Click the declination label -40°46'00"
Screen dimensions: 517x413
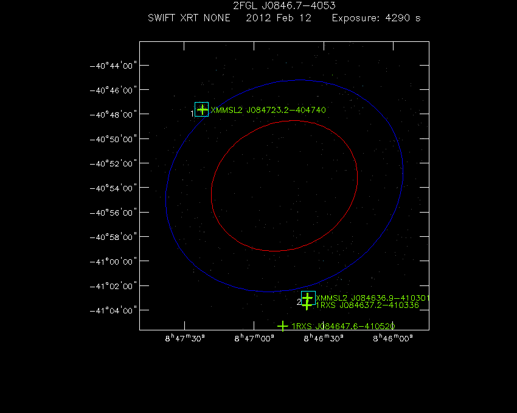(113, 90)
